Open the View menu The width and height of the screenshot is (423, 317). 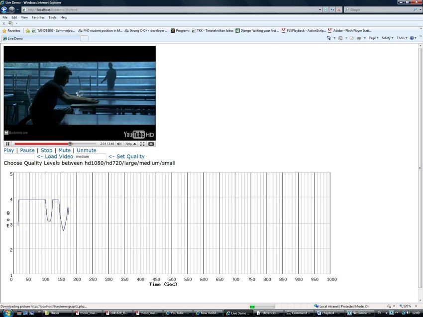pyautogui.click(x=24, y=17)
